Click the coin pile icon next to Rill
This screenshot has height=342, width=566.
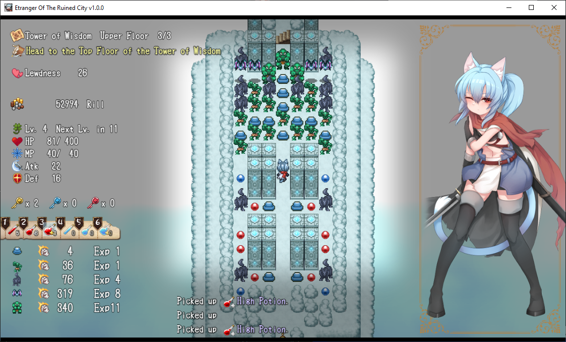coord(17,104)
